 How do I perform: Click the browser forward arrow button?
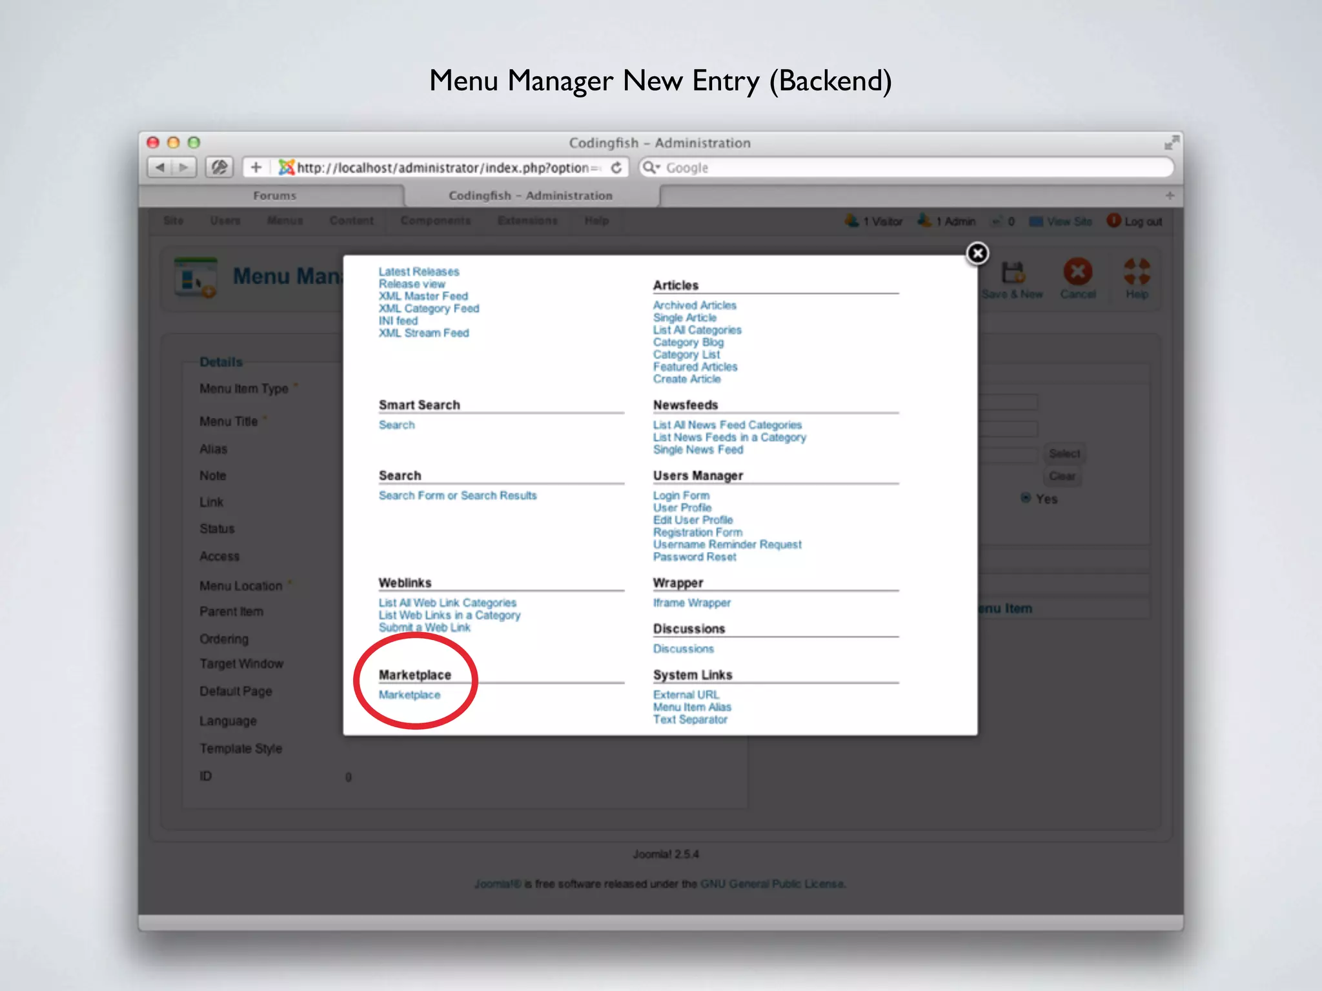pyautogui.click(x=184, y=168)
